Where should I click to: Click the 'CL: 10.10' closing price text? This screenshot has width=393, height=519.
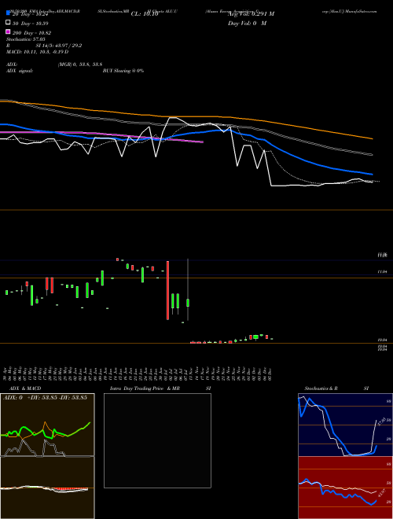(145, 14)
